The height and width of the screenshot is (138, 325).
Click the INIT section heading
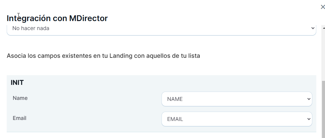[17, 83]
